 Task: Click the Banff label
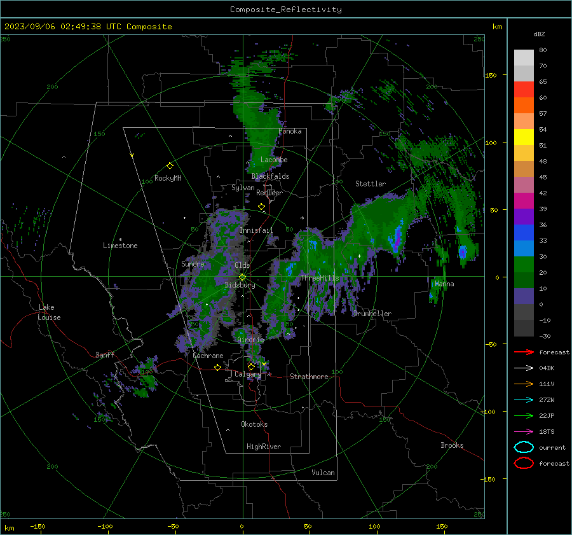point(105,354)
